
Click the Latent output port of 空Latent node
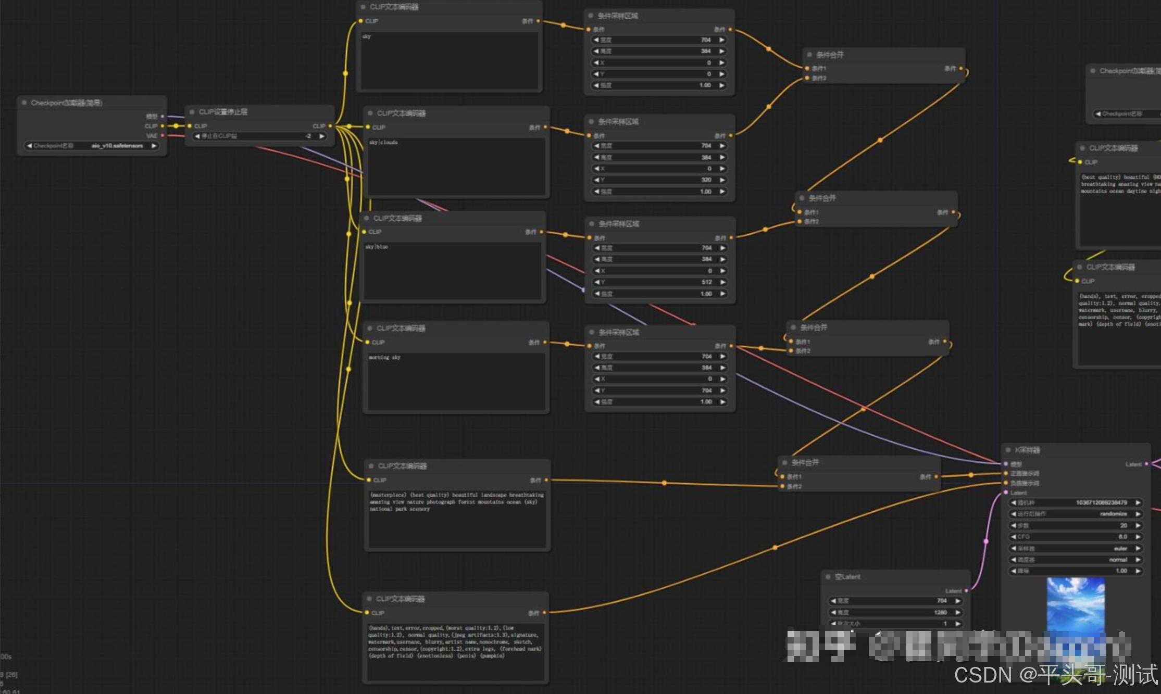[966, 590]
